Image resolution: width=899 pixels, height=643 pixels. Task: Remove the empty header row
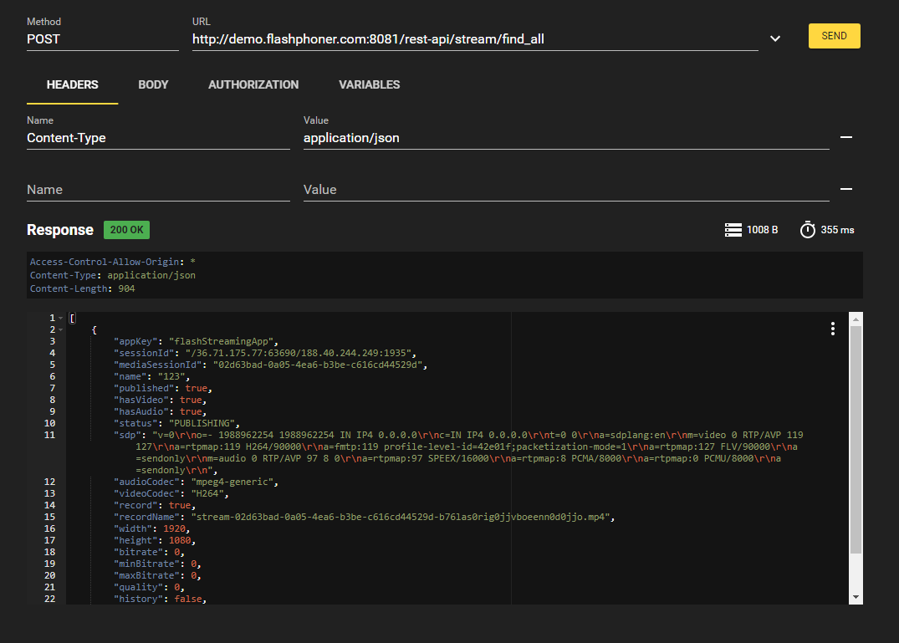(x=846, y=189)
